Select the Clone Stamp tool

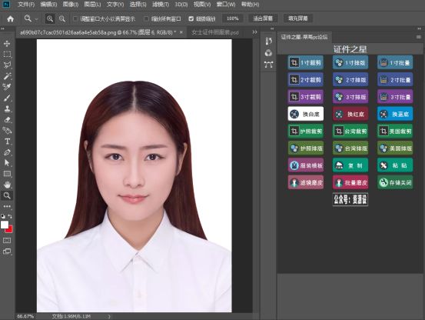click(x=7, y=108)
